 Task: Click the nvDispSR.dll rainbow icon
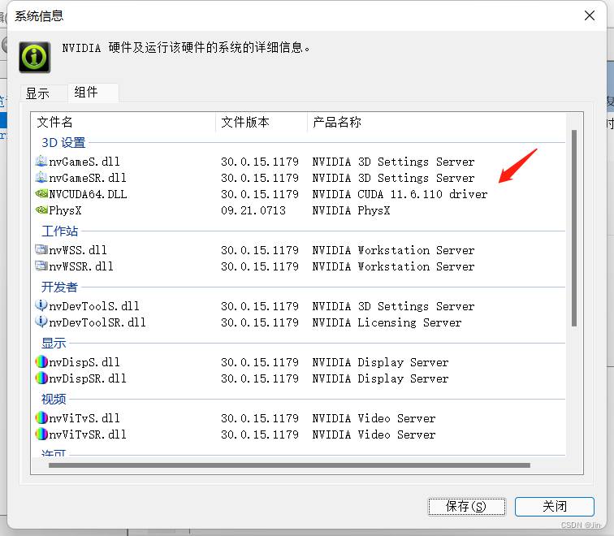tap(41, 378)
